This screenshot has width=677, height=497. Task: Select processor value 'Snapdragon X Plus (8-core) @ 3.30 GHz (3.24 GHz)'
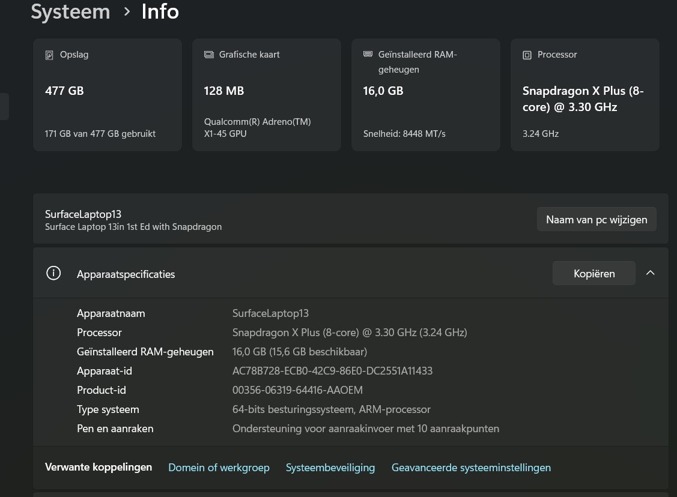[x=350, y=333]
